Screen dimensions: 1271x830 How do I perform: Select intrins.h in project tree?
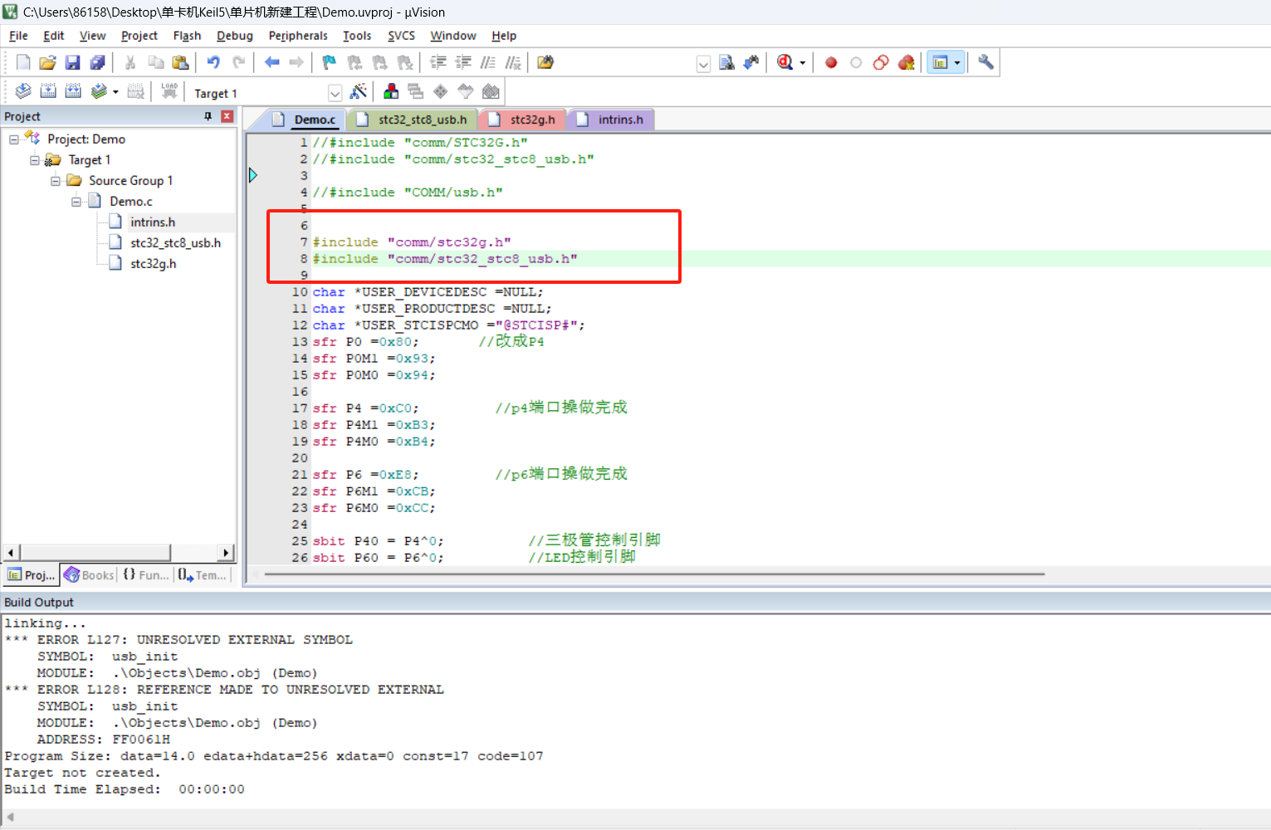(x=153, y=222)
